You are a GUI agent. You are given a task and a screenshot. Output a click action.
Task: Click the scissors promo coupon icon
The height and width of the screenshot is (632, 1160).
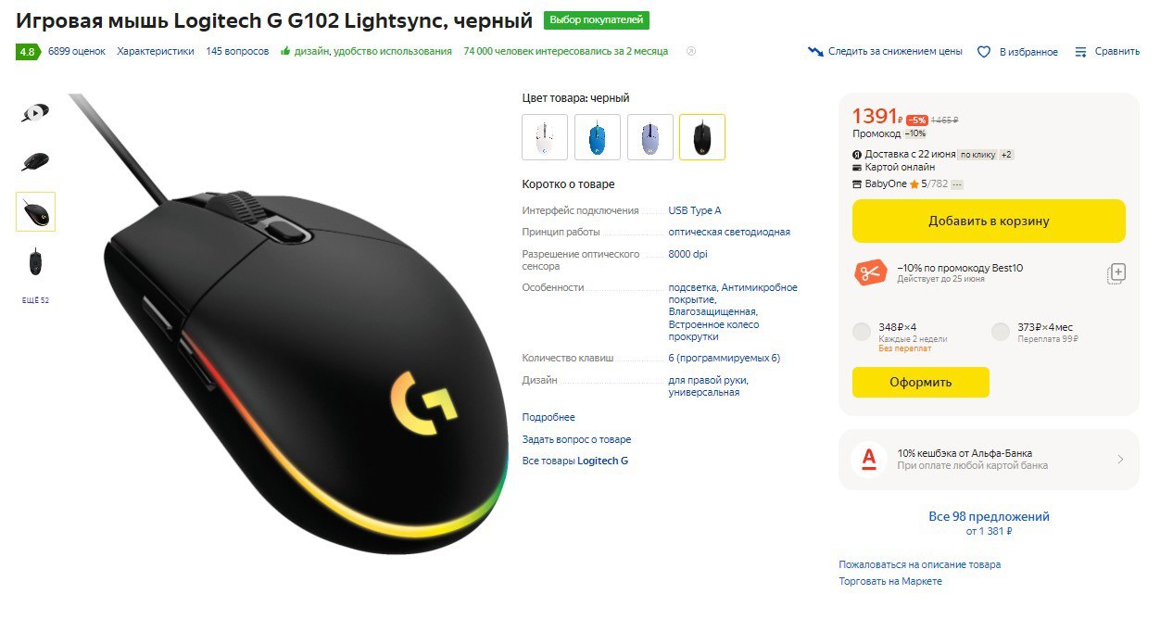coord(870,273)
